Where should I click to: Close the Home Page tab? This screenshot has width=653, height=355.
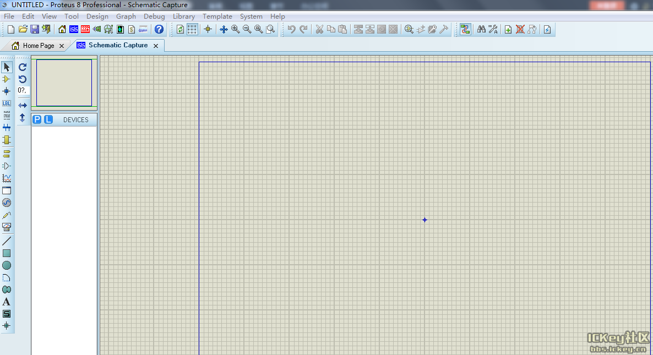(x=62, y=46)
